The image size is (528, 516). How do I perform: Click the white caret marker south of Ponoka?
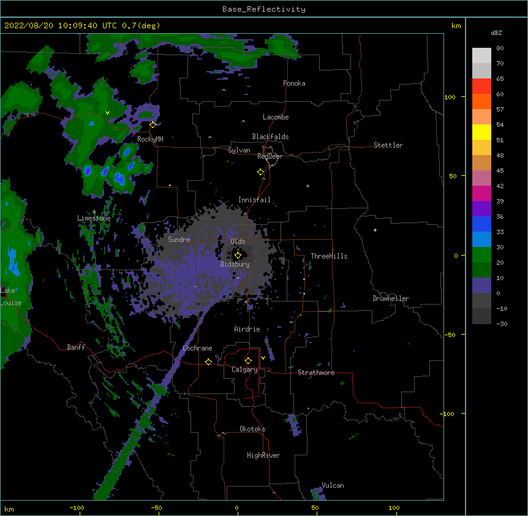tap(224, 90)
